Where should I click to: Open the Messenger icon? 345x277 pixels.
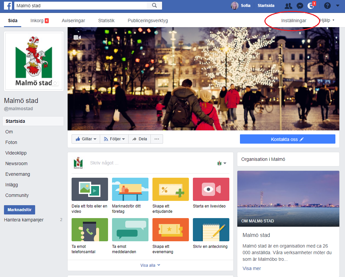click(x=300, y=6)
